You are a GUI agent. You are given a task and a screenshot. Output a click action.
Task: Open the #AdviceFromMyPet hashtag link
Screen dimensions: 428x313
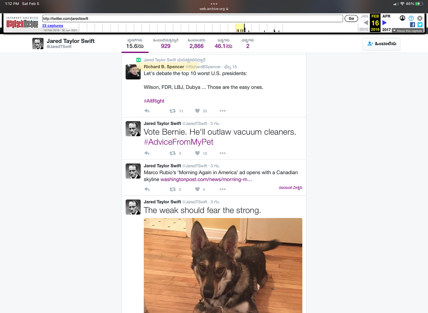pos(178,142)
